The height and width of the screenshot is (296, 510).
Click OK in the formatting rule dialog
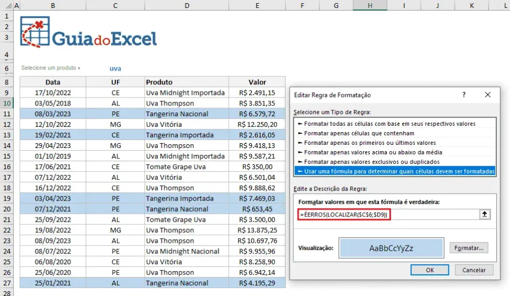click(430, 270)
